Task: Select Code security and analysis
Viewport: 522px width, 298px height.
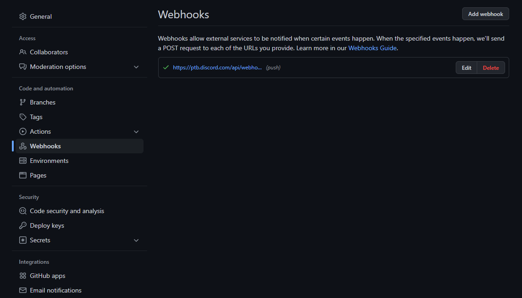Action: pos(67,211)
